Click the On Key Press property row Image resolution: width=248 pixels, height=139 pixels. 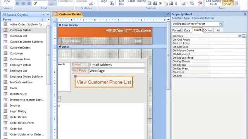[209, 69]
